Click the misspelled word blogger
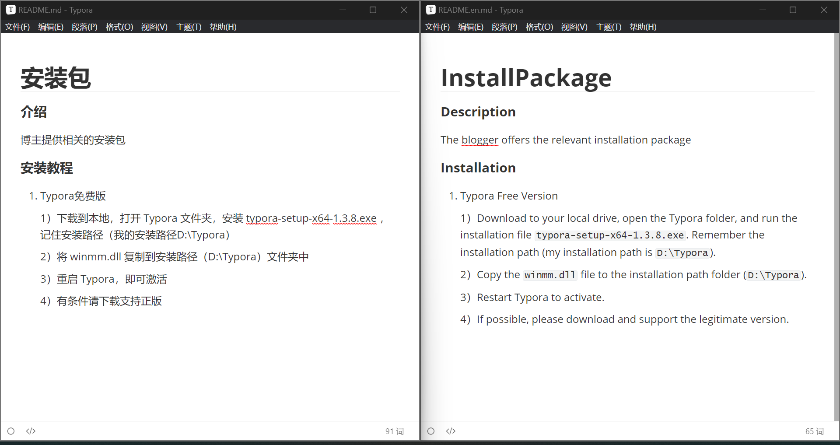This screenshot has height=445, width=840. click(x=480, y=140)
